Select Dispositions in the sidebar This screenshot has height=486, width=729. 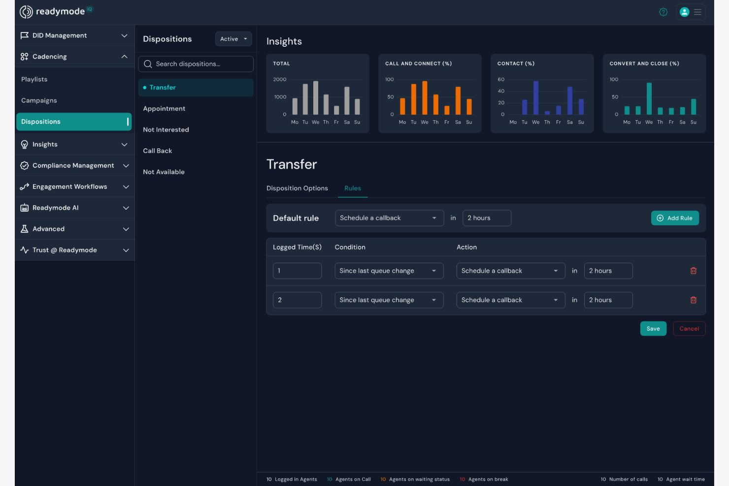[74, 122]
